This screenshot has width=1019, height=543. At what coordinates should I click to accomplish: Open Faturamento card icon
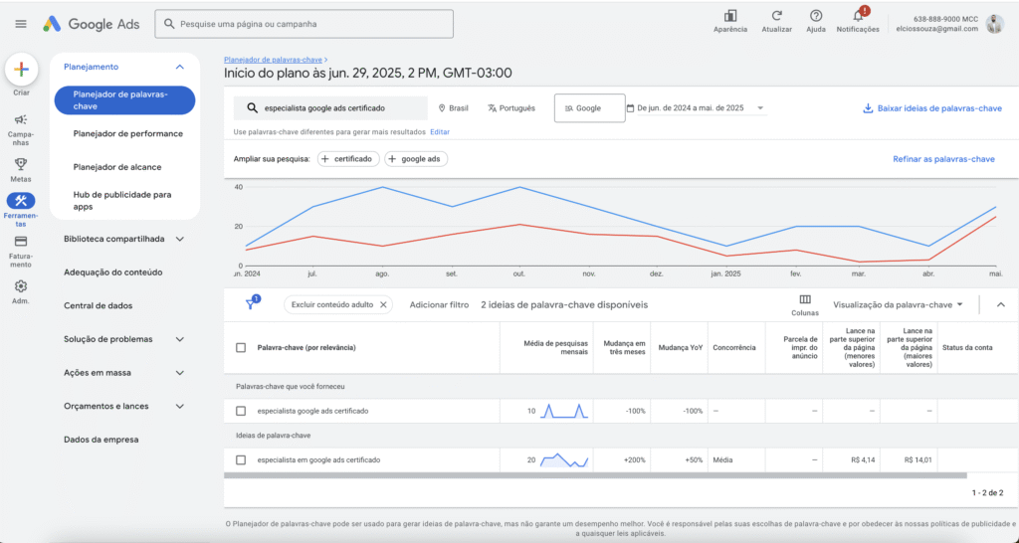click(x=21, y=242)
